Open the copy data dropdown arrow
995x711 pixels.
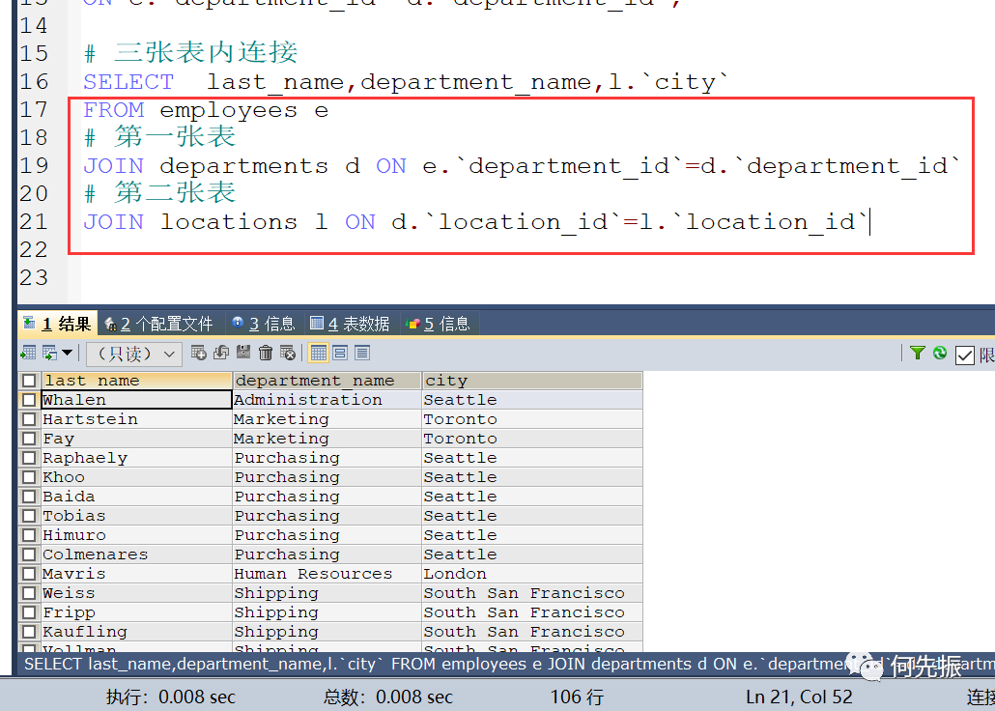[67, 353]
